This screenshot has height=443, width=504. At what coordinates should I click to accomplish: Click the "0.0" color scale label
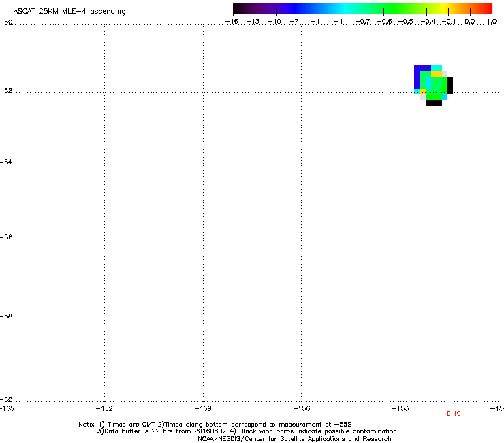470,22
